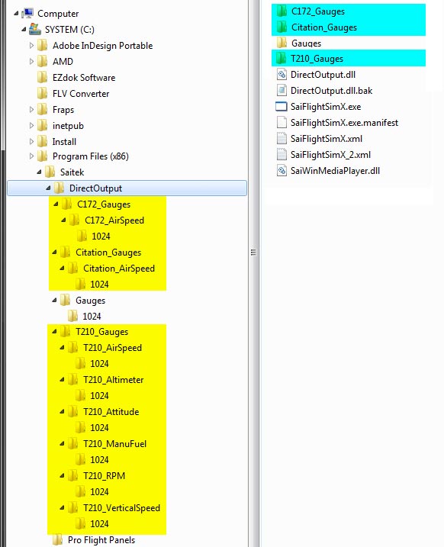Viewport: 444px width, 547px height.
Task: Collapse the DirectOutput folder
Action: coord(48,188)
